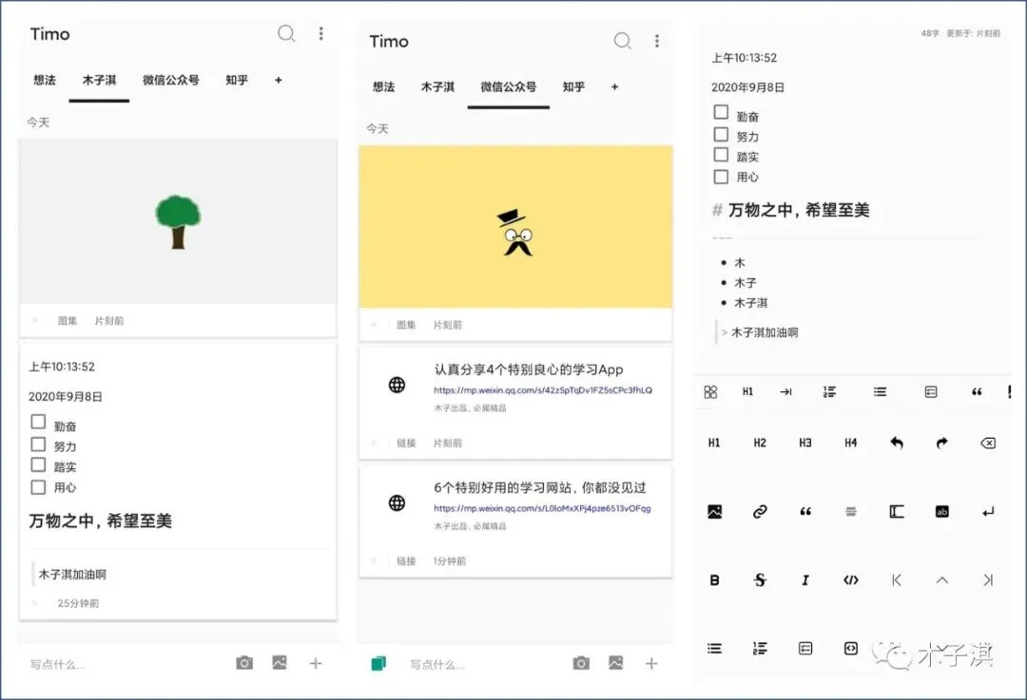Check the 用心 box in the right editor

(x=721, y=177)
